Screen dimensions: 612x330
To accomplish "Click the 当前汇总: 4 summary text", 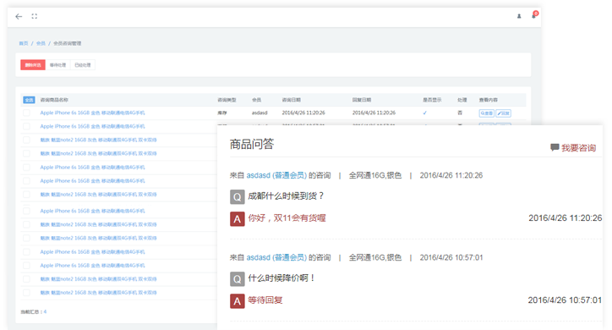I will [x=34, y=311].
